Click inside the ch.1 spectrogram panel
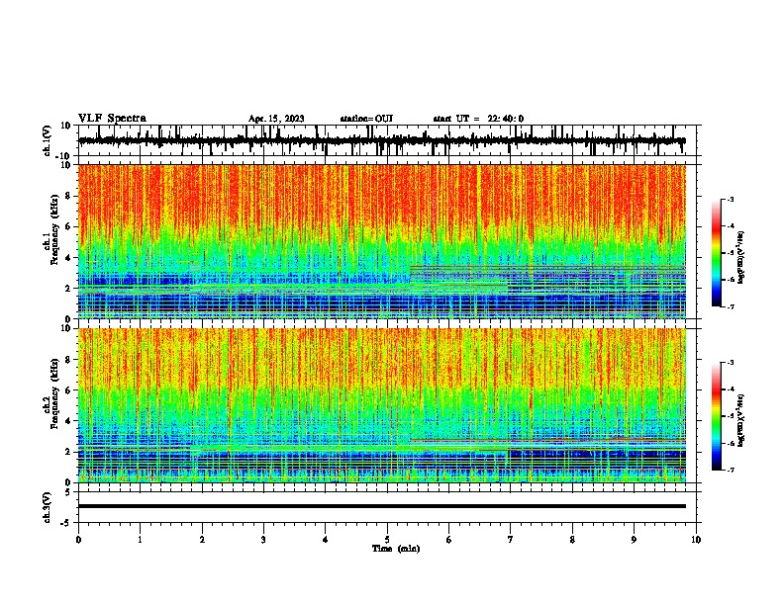The height and width of the screenshot is (605, 784). tap(381, 241)
